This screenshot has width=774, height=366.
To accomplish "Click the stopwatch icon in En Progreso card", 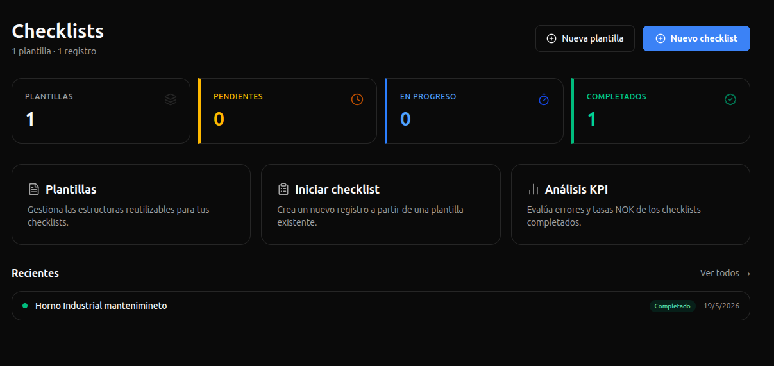I will [544, 99].
